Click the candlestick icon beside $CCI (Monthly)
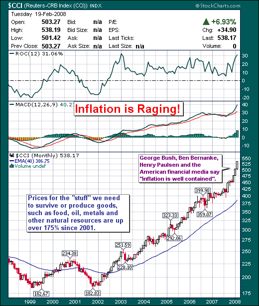 tap(12, 156)
